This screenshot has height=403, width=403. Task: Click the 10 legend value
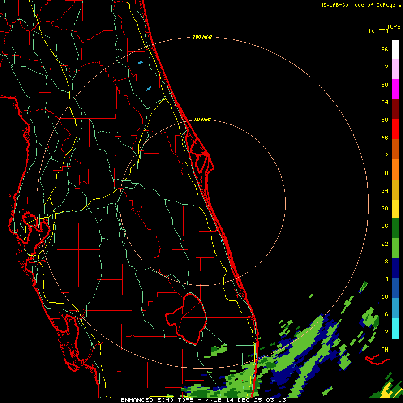tap(385, 297)
